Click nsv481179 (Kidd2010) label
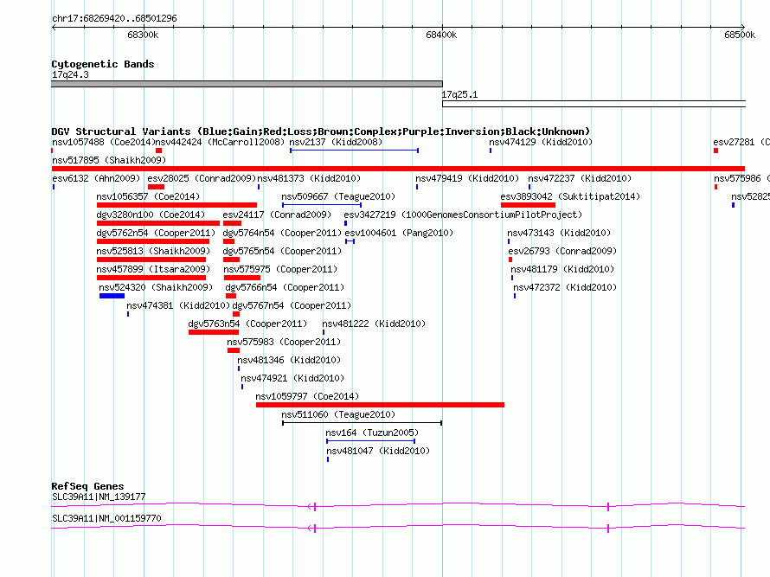Screen dimensions: 770x577 coord(562,269)
